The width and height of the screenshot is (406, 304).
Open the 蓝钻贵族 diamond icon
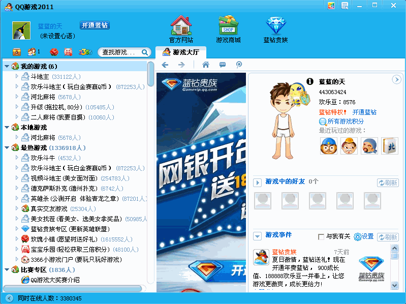[x=276, y=25]
